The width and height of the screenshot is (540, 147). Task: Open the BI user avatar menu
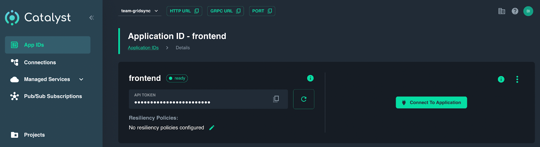[528, 11]
